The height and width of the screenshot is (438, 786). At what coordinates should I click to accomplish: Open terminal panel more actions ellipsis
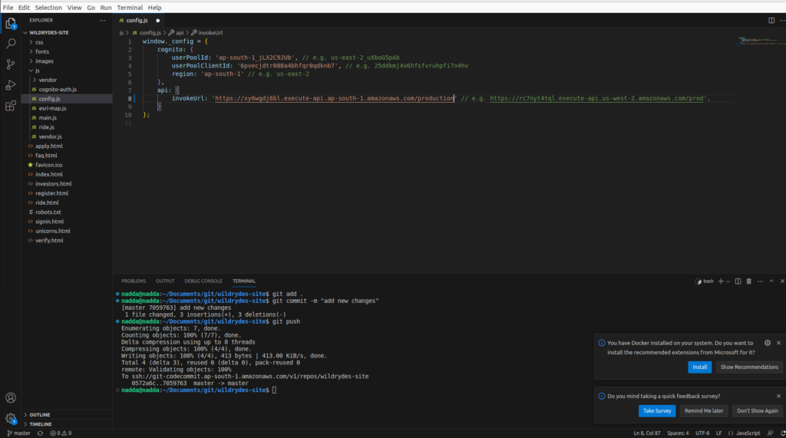760,282
